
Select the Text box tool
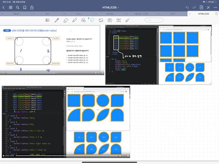(119, 20)
